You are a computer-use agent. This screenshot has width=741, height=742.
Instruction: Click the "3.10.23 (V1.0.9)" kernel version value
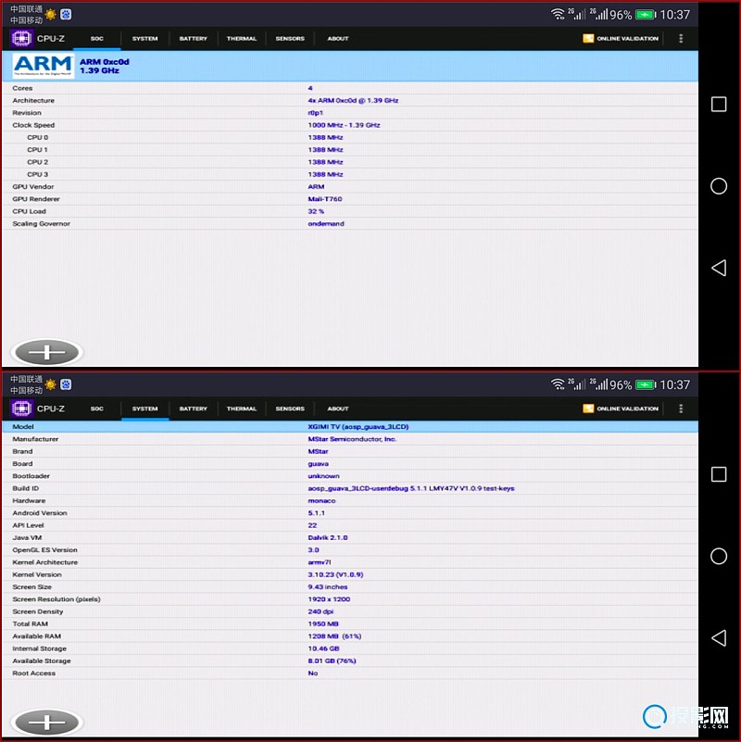335,574
